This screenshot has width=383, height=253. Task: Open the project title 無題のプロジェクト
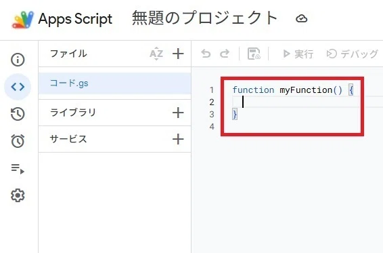point(204,18)
